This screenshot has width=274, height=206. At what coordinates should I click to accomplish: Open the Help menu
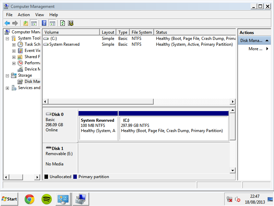point(53,15)
